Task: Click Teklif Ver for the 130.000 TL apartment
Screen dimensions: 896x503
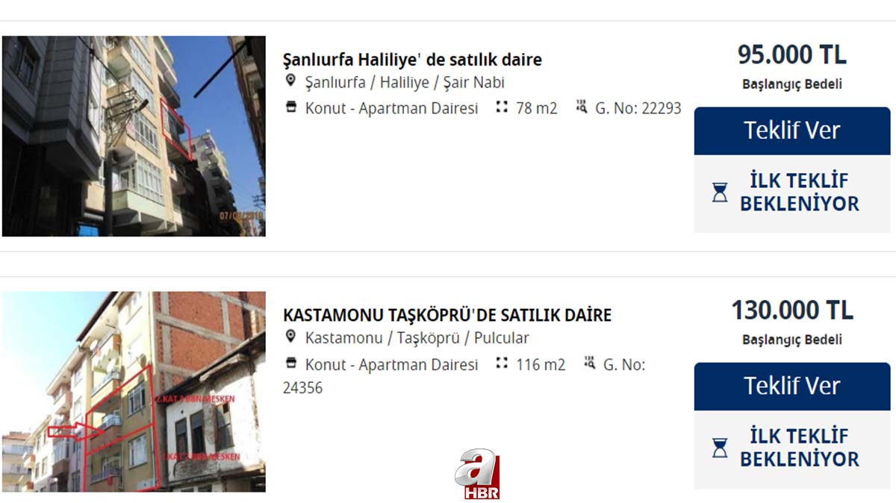Action: 792,386
